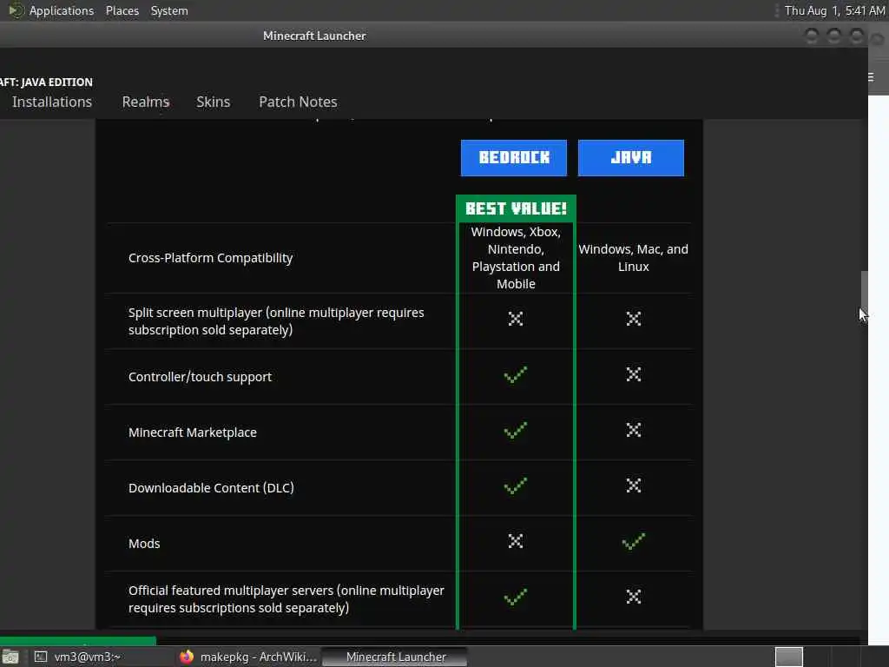The image size is (889, 667).
Task: Open the vm3@vm3 terminal taskbar item
Action: (88, 657)
